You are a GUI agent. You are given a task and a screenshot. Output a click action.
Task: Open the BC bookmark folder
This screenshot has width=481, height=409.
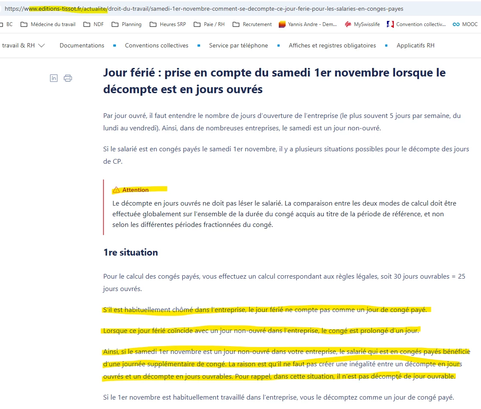6,24
